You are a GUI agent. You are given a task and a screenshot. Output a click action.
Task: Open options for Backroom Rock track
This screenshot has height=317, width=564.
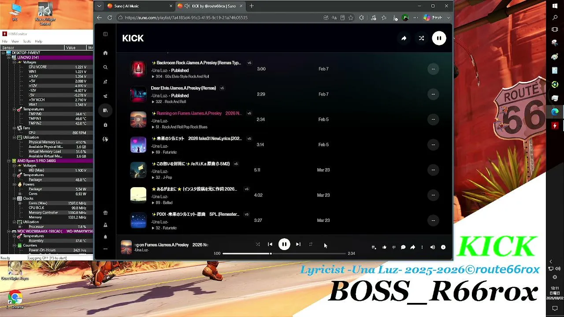pyautogui.click(x=433, y=69)
